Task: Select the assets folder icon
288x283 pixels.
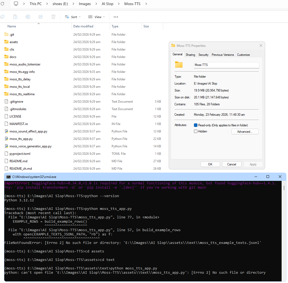Action: pyautogui.click(x=6, y=42)
